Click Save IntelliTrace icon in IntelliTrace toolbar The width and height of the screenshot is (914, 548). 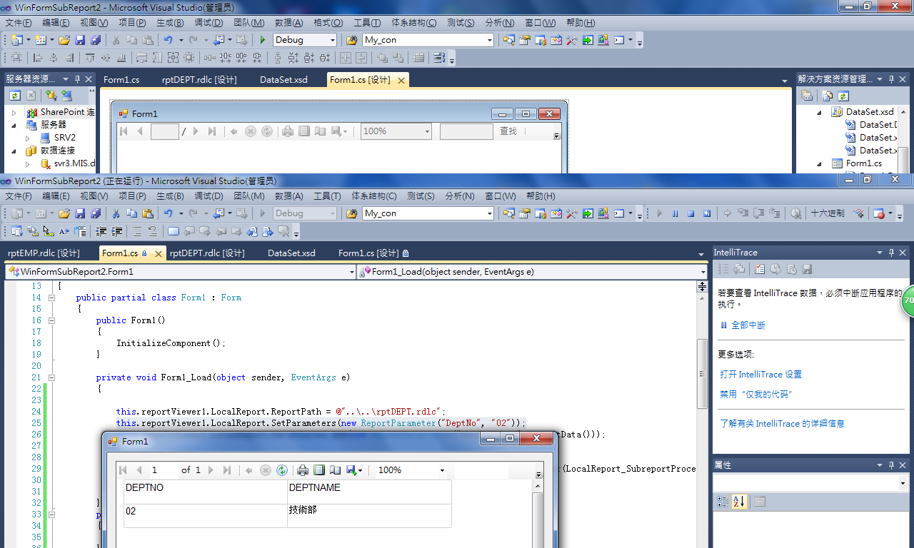(x=808, y=269)
